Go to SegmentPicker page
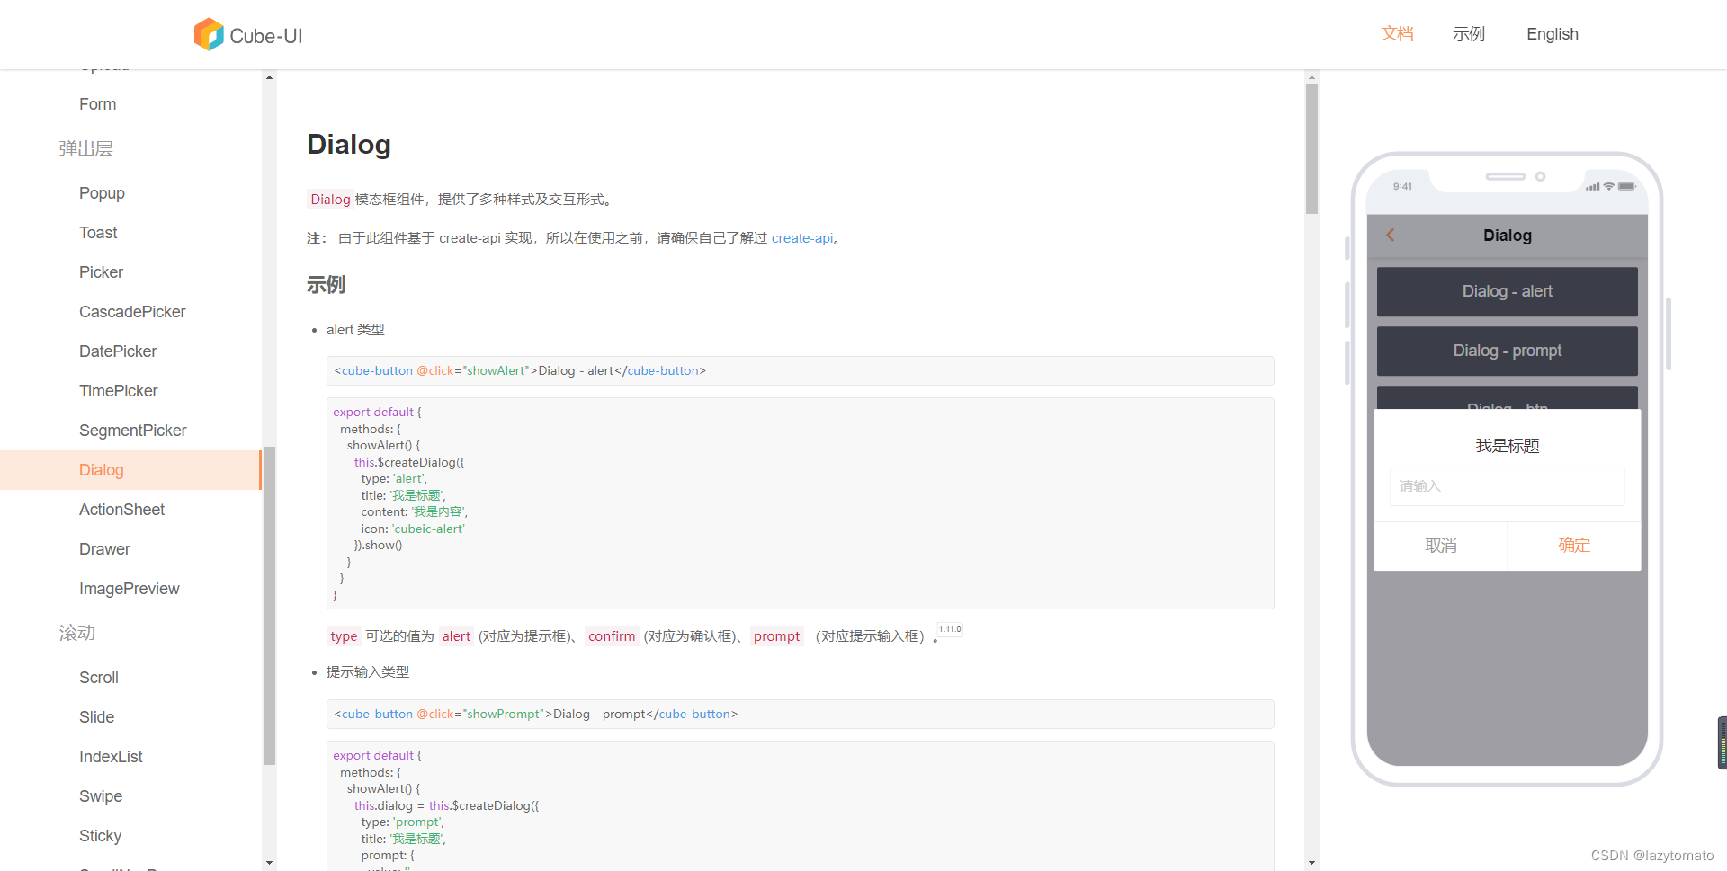1727x871 pixels. 133,431
